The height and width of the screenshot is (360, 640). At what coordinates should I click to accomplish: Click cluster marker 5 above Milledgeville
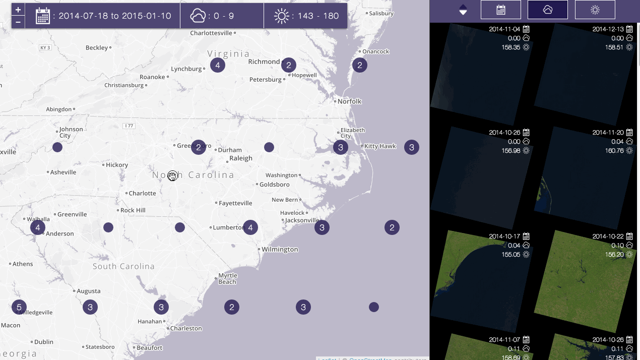(19, 307)
